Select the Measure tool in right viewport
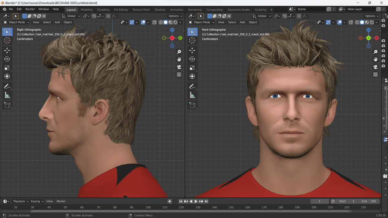 (192, 95)
